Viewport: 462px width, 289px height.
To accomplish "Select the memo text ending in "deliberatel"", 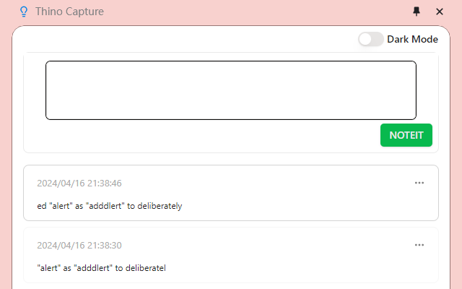I will click(x=101, y=268).
